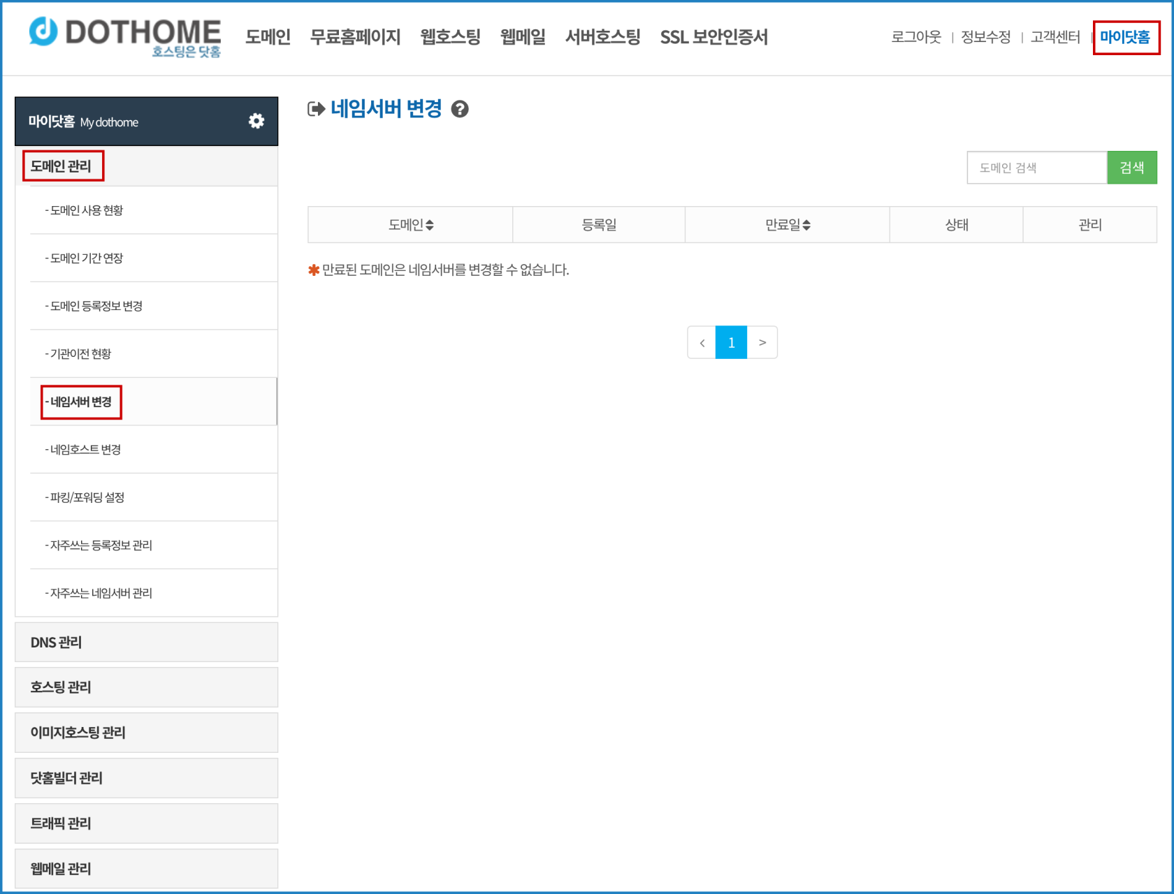The width and height of the screenshot is (1174, 894).
Task: Open the 도메인 menu in top navigation
Action: pyautogui.click(x=267, y=38)
